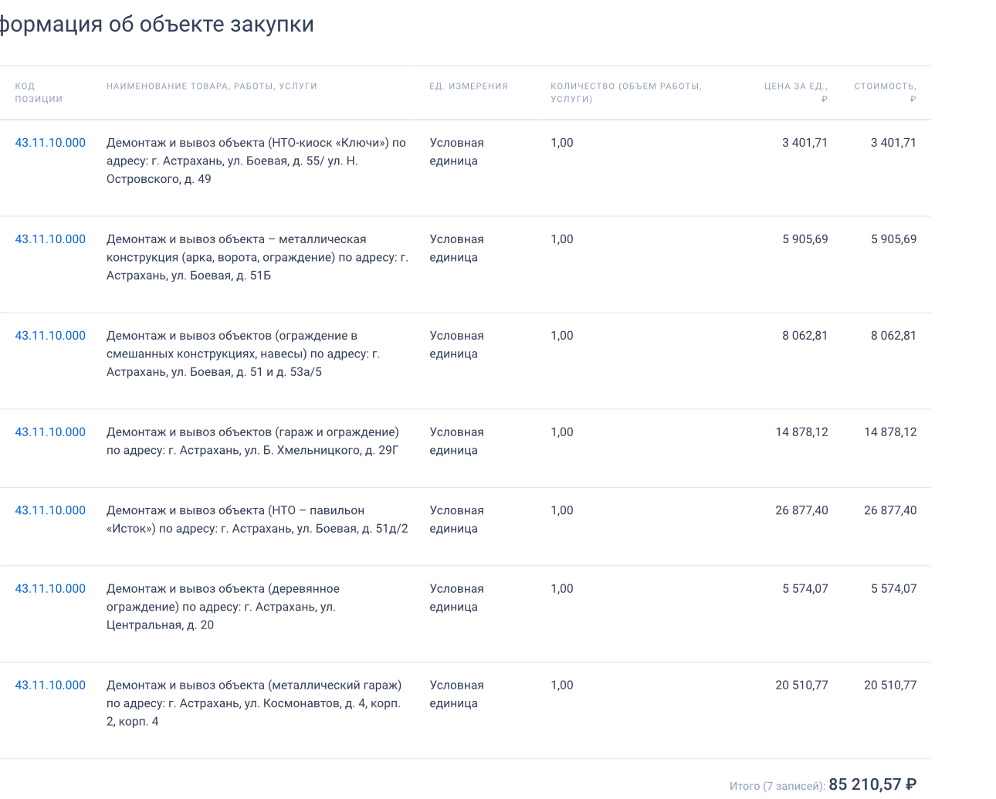This screenshot has width=996, height=799.
Task: Click position code link for арка, ворота row
Action: (x=50, y=239)
